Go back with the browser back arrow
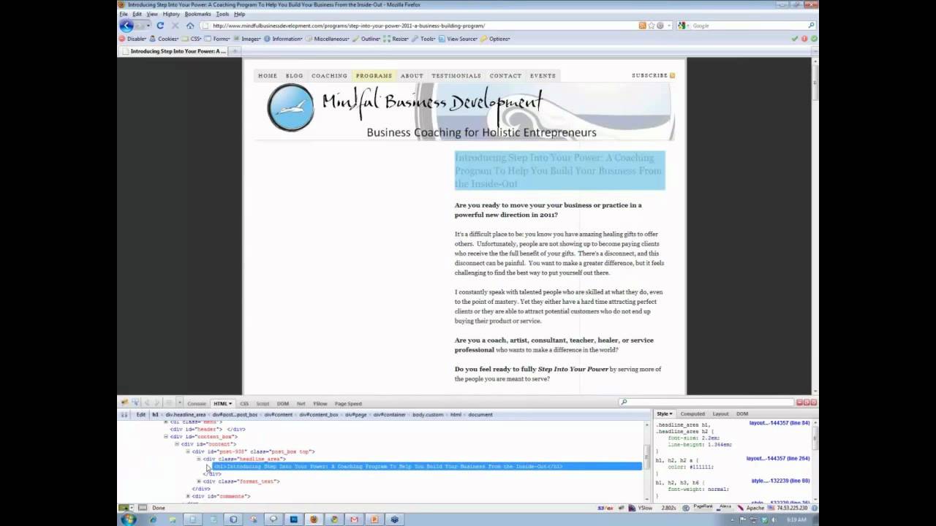 tap(127, 26)
